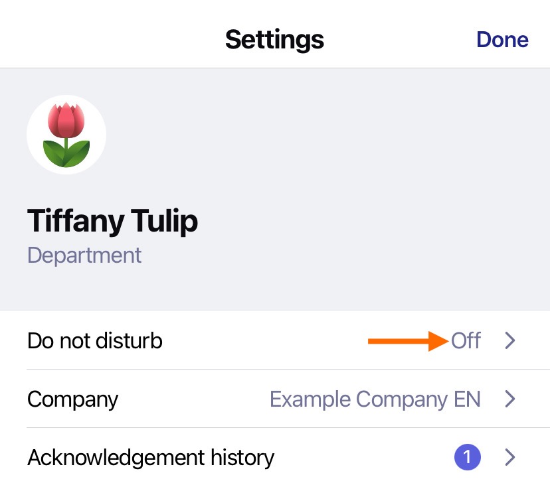Click the Settings header title

(274, 40)
